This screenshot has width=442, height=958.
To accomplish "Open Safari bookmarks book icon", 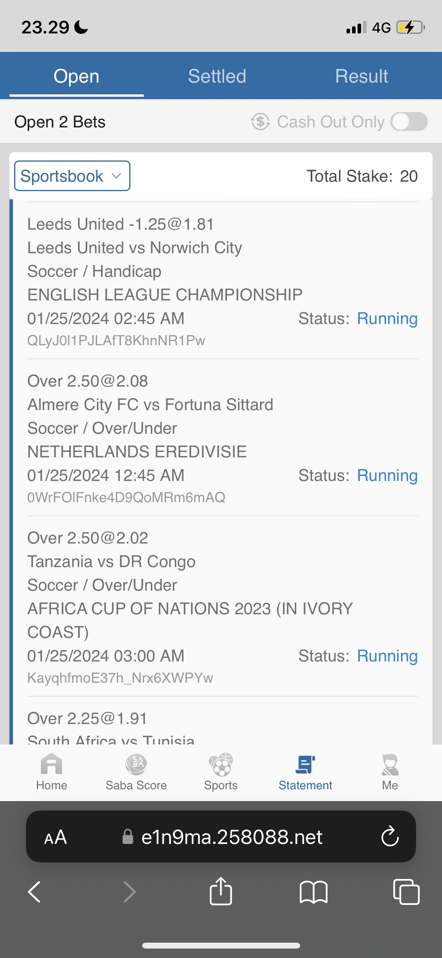I will (x=313, y=892).
